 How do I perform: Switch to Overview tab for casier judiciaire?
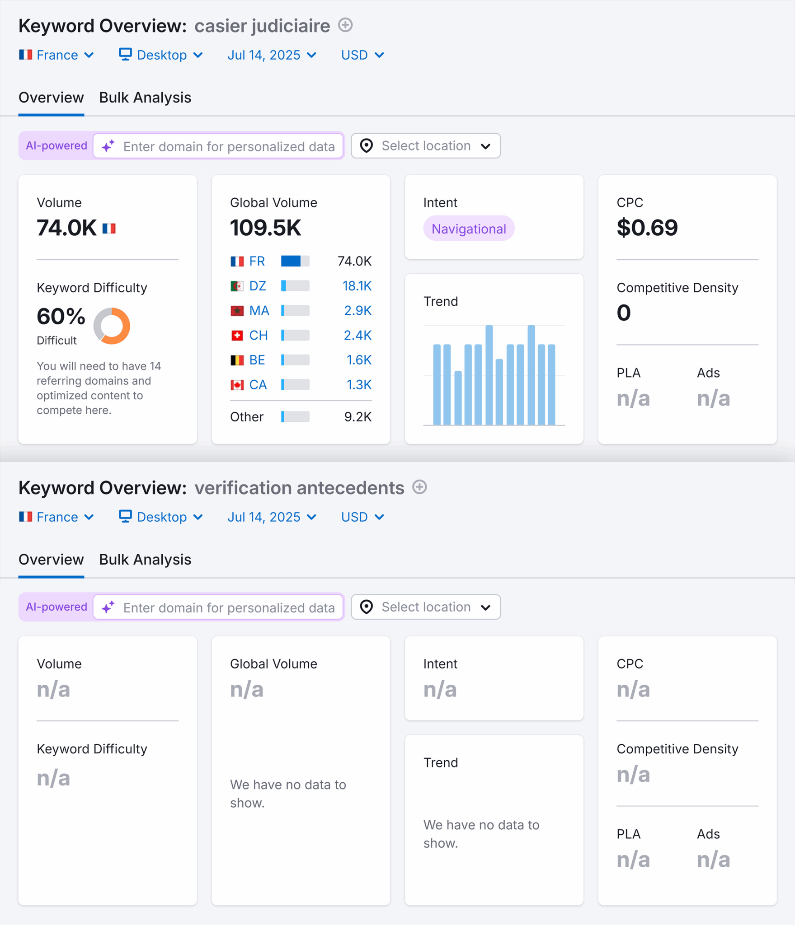[51, 98]
